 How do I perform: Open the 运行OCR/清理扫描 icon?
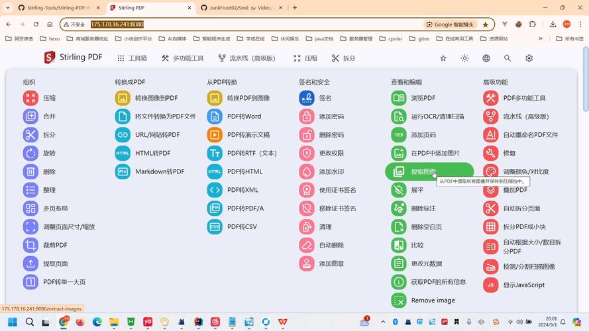(399, 117)
